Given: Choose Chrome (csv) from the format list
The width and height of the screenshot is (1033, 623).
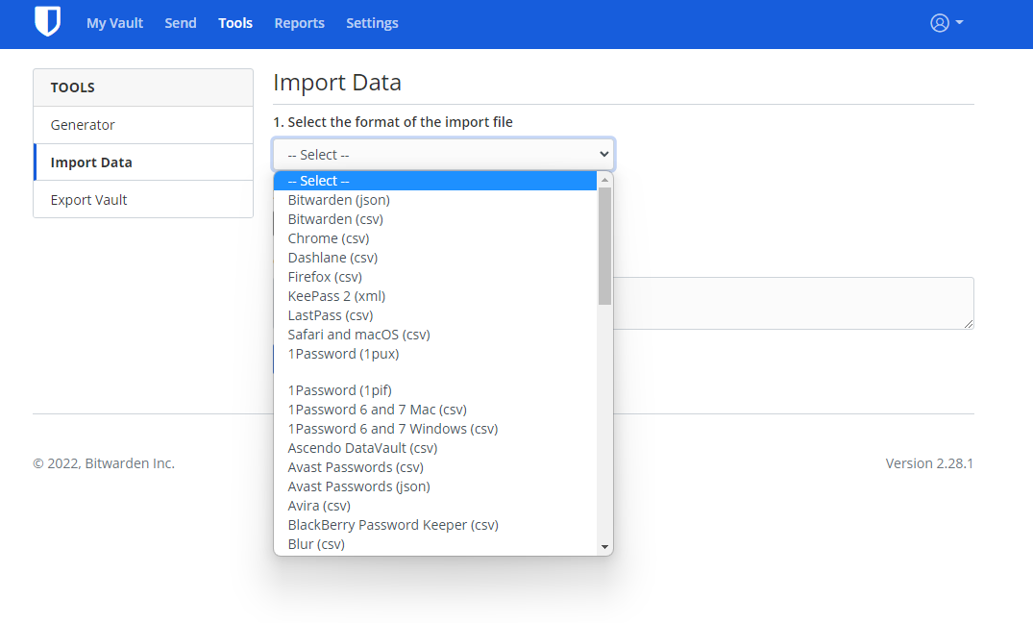Looking at the screenshot, I should pos(329,237).
